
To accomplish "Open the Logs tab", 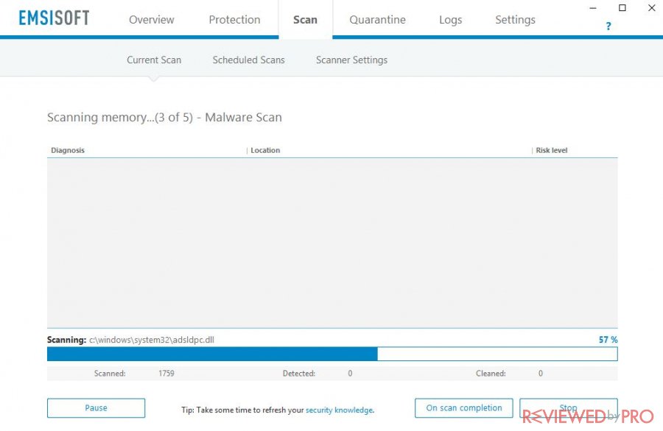I will point(450,20).
